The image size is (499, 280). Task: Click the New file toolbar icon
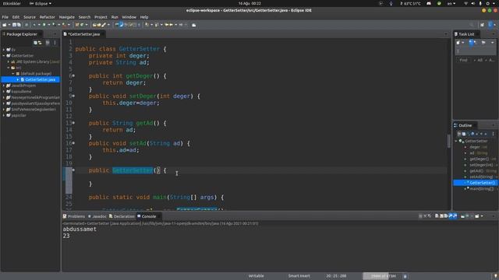point(5,25)
